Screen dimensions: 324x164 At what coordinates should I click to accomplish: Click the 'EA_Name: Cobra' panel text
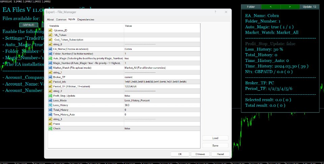262,16
